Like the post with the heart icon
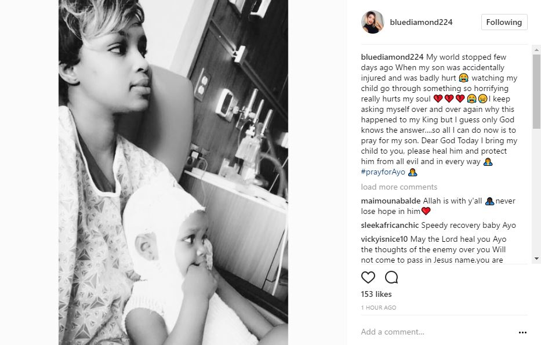Screen dimensions: 541x345 tap(368, 277)
